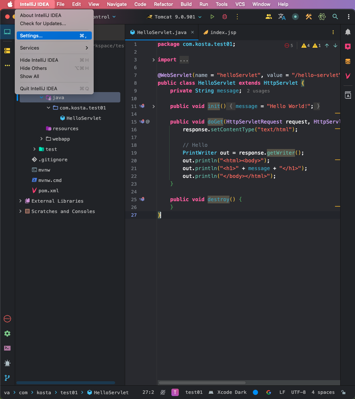The image size is (355, 399).
Task: Open the Maven tool window on right
Action: click(x=348, y=76)
